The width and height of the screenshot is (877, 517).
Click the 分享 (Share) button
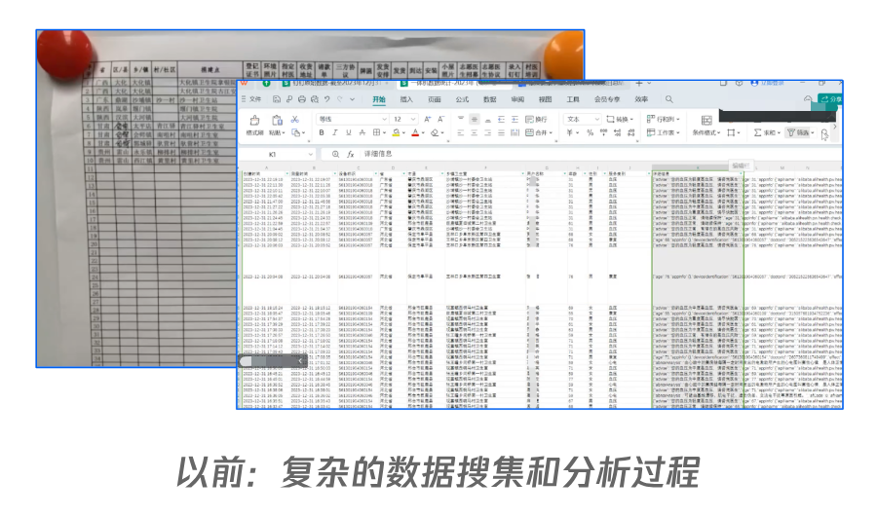830,99
